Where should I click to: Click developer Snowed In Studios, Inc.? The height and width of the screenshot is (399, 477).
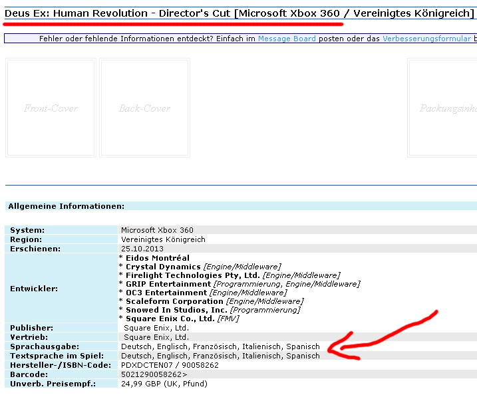176,310
